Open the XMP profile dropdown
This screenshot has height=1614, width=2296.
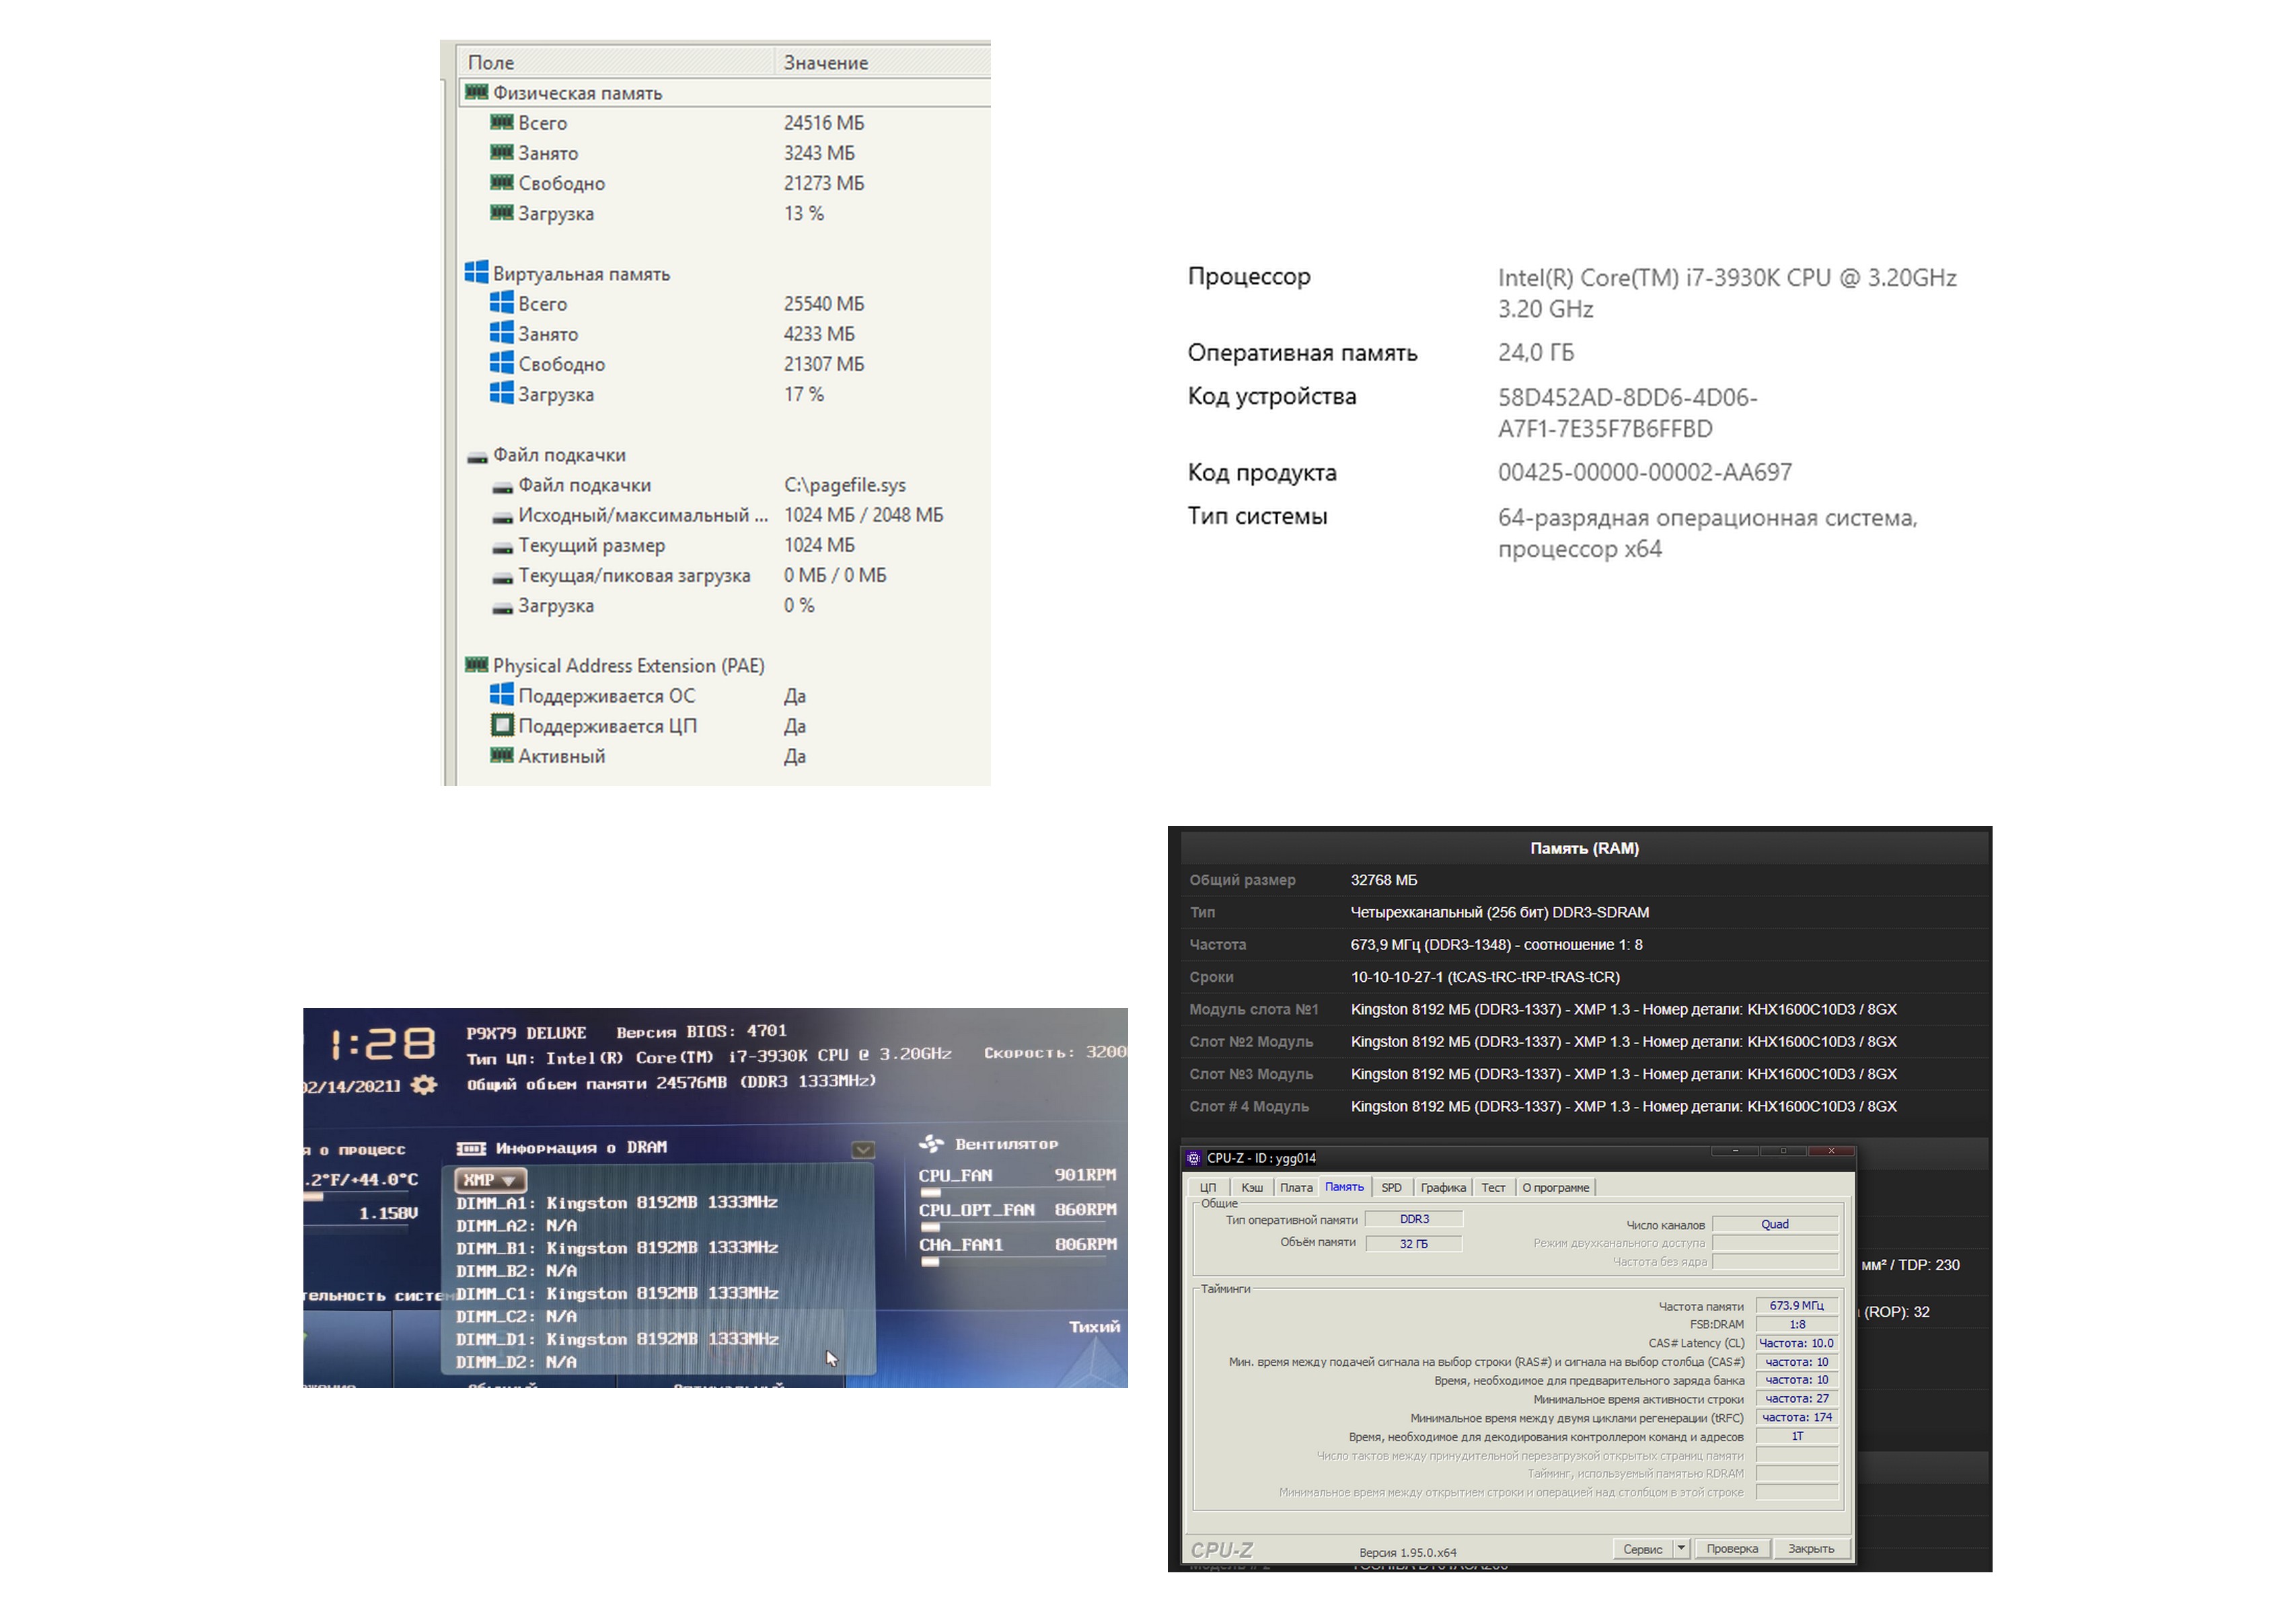pos(490,1180)
